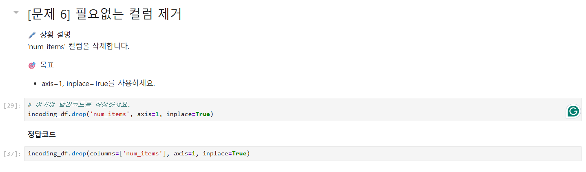Click the 'num_items' 컬럼을 삭제합니다 sentence
Viewport: 586px width, 172px height.
point(78,46)
